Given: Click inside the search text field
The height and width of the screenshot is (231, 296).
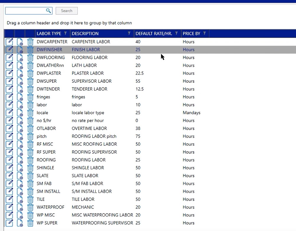Looking at the screenshot, I should (25, 11).
